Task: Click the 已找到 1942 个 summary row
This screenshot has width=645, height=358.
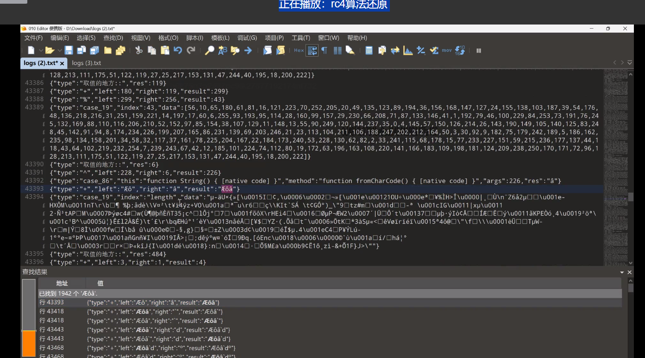Action: point(330,293)
